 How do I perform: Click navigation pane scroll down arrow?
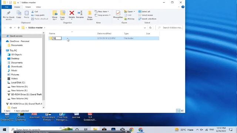(44, 108)
